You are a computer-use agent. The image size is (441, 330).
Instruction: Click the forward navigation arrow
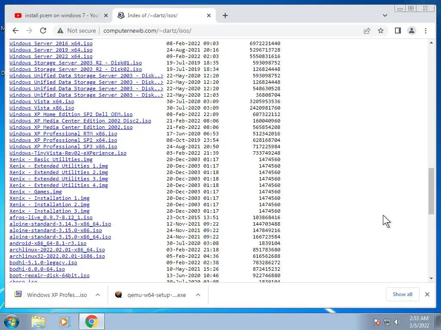[x=29, y=31]
